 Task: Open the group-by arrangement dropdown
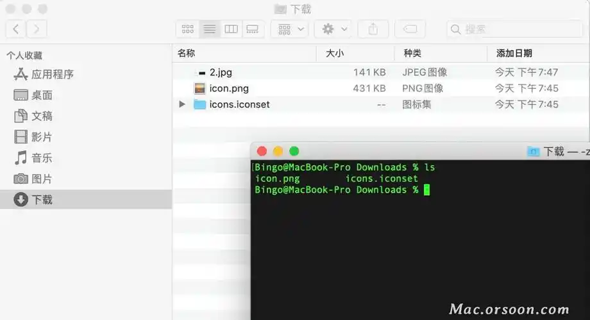[x=290, y=29]
